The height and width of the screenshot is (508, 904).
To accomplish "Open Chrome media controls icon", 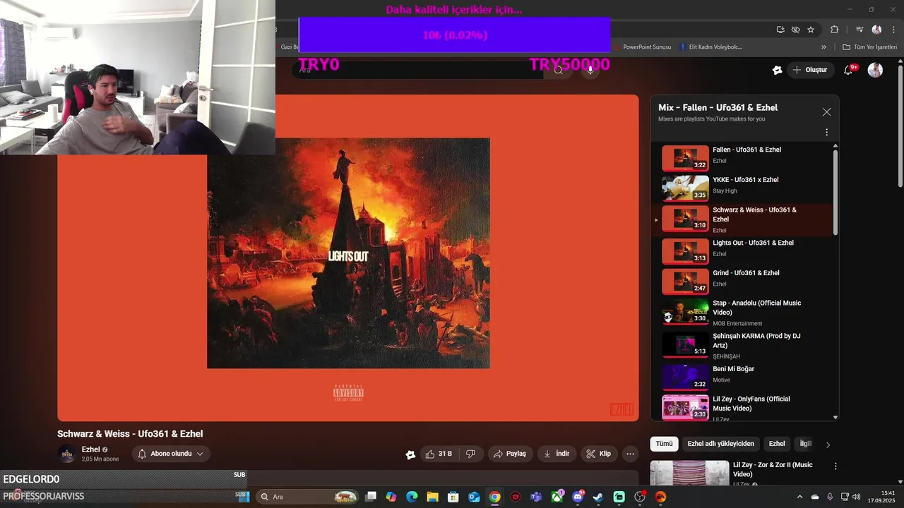I will tap(860, 30).
